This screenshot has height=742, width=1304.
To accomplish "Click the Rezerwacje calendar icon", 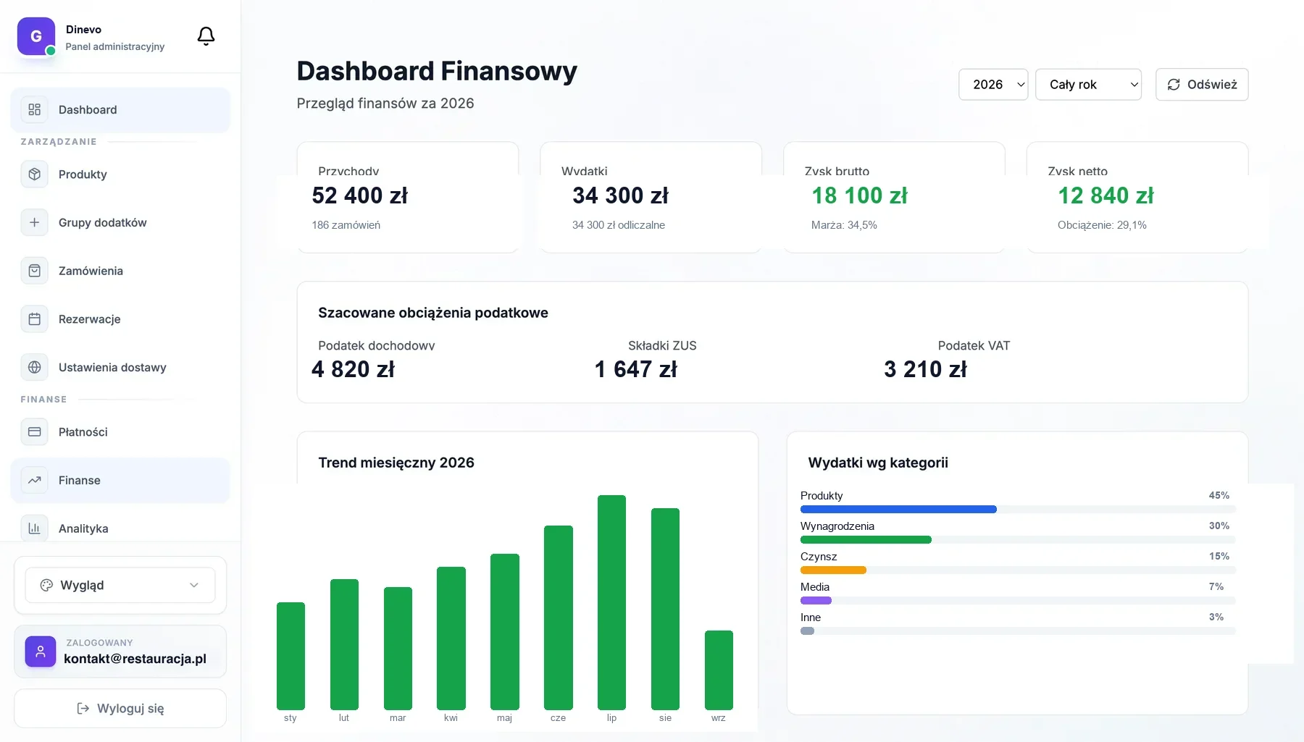I will point(34,319).
